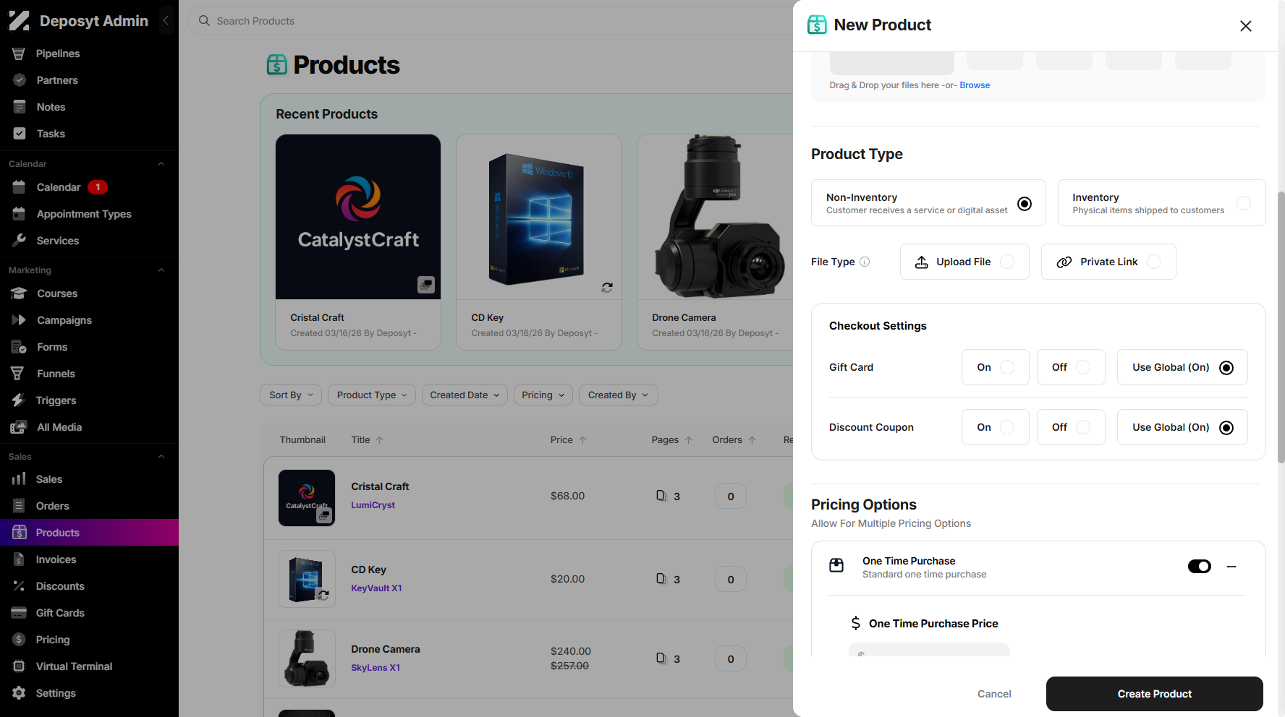Click the Create Product button

tap(1155, 694)
